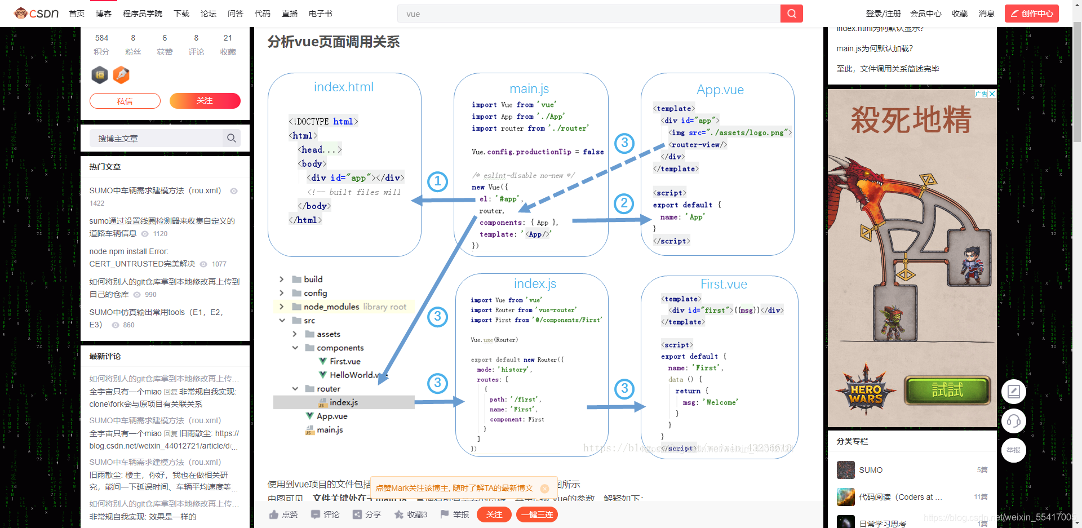The image size is (1082, 528).
Task: Open the 首页 nav item
Action: 77,14
